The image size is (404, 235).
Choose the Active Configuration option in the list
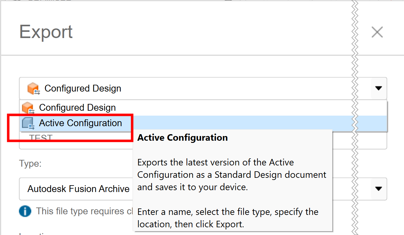pyautogui.click(x=203, y=123)
